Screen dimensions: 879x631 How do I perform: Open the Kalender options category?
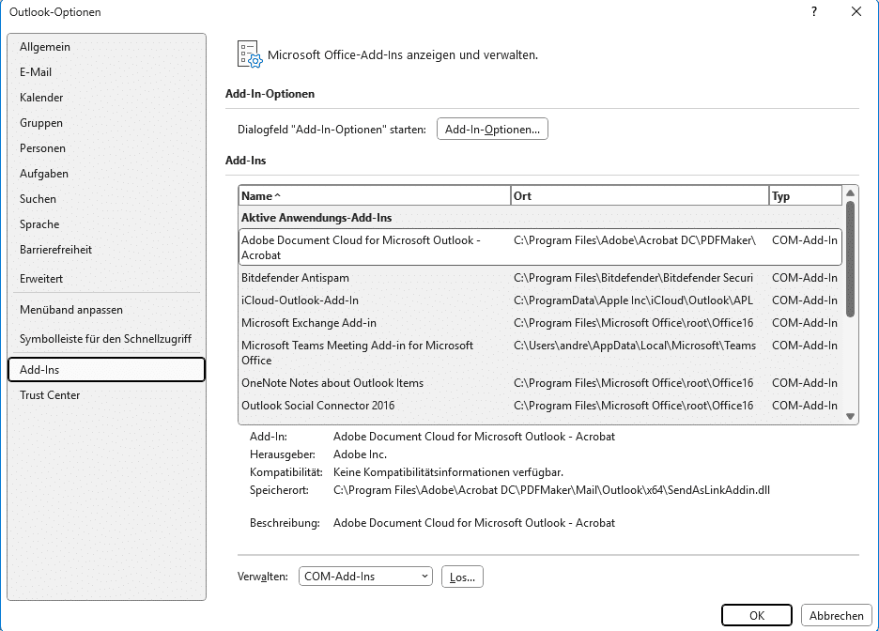41,98
